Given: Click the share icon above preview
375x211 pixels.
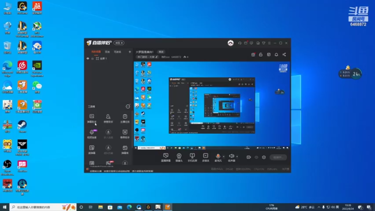Looking at the screenshot, I should 284,54.
